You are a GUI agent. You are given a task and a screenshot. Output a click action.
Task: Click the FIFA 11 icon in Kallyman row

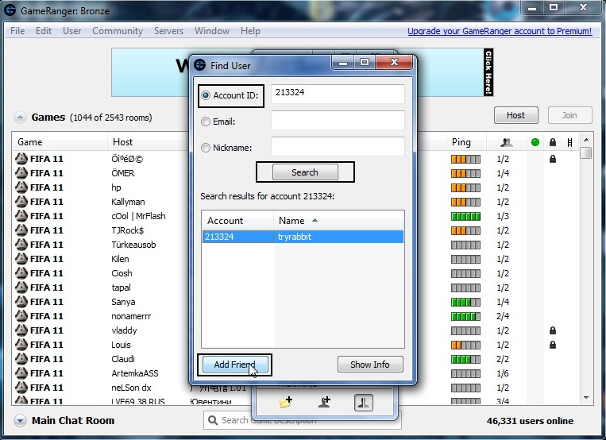tap(21, 202)
